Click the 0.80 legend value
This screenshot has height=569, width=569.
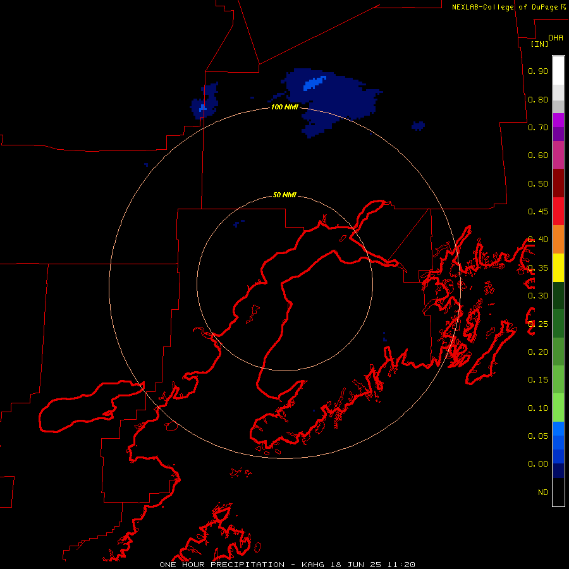pos(538,99)
